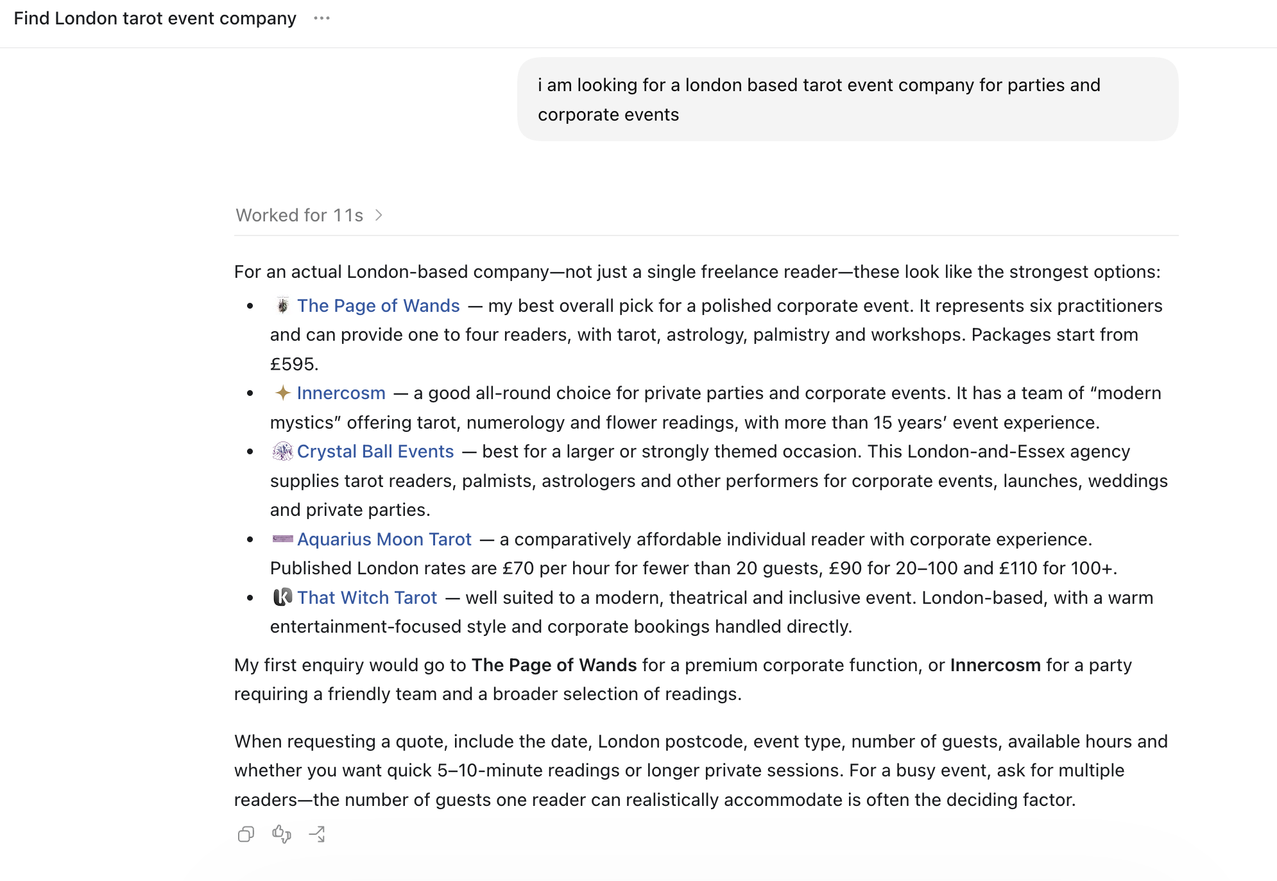Copy the response with the copy icon
The width and height of the screenshot is (1277, 881).
246,834
